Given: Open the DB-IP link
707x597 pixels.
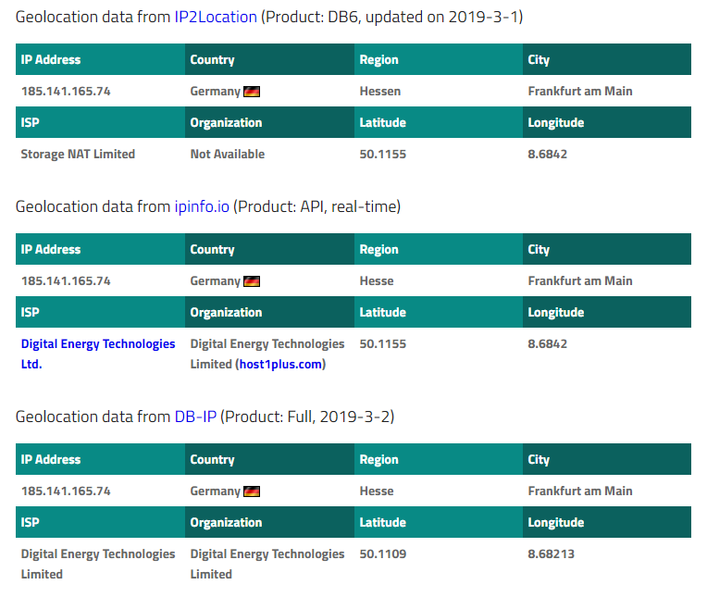Looking at the screenshot, I should 195,417.
